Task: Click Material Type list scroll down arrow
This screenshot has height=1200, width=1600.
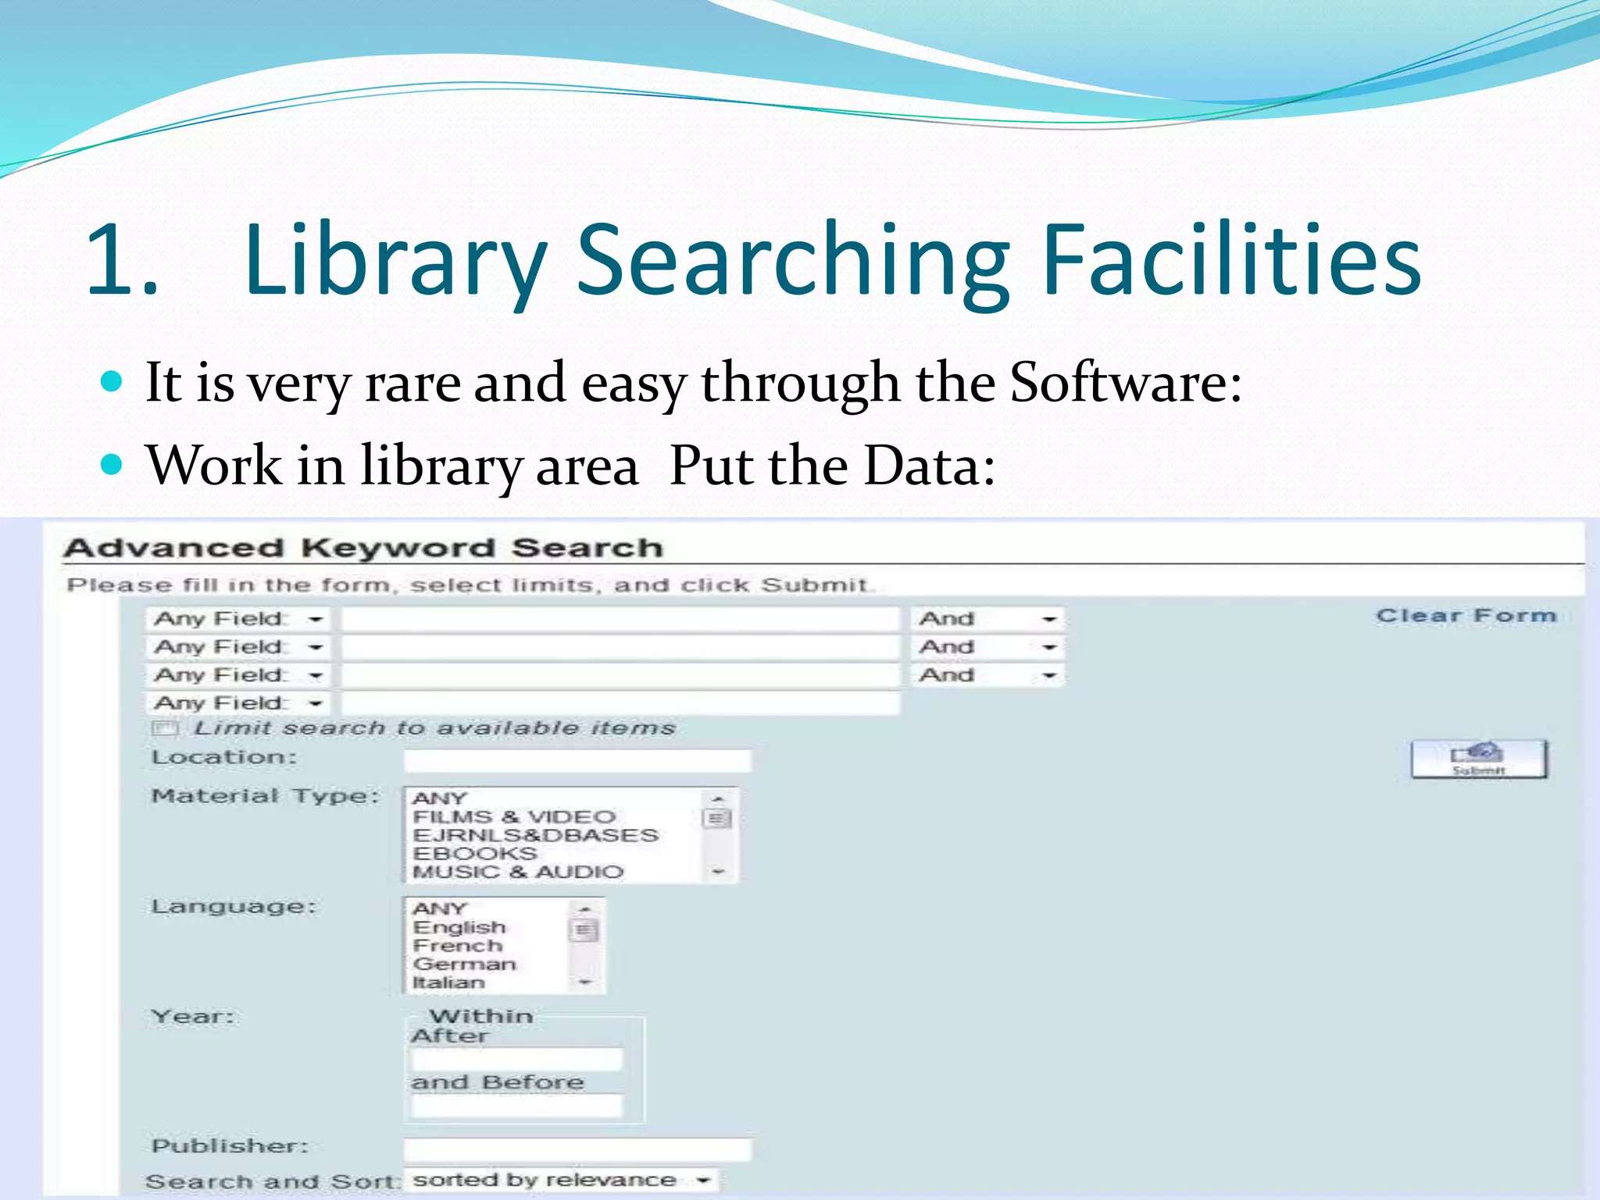Action: pyautogui.click(x=718, y=871)
